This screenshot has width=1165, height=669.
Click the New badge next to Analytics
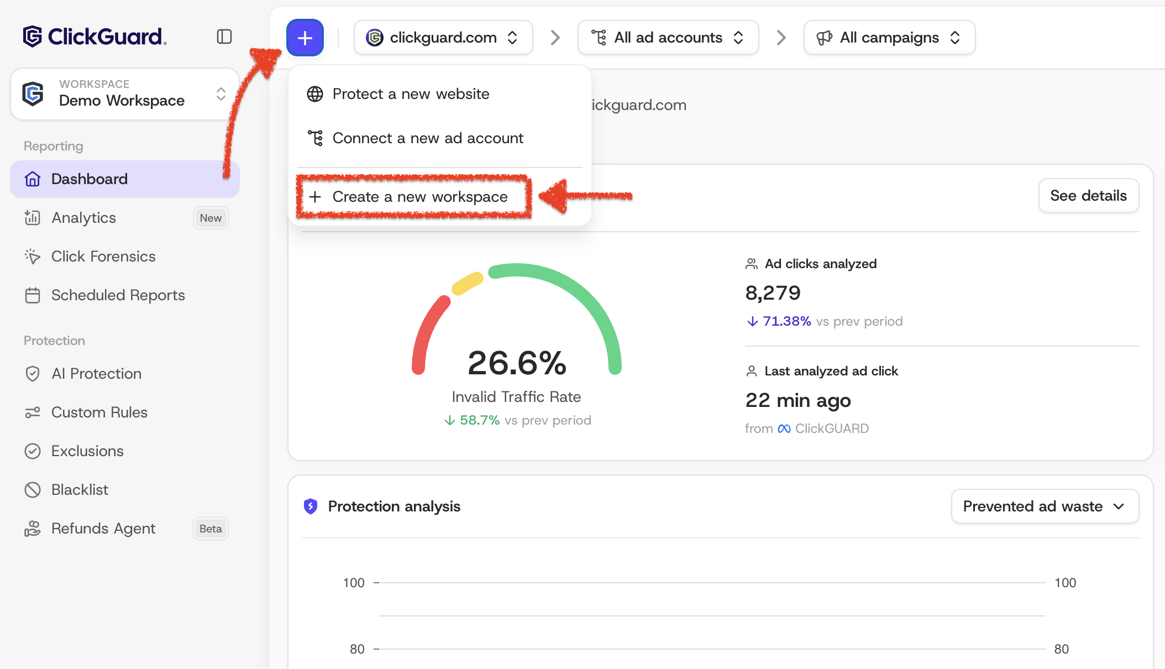point(211,218)
